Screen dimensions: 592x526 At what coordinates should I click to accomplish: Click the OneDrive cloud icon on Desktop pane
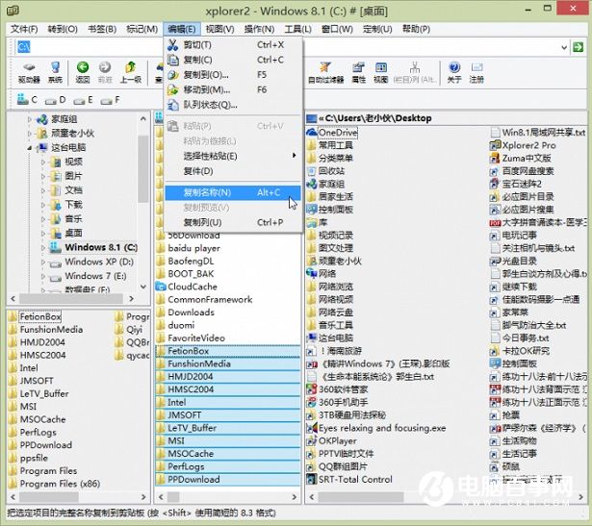312,133
